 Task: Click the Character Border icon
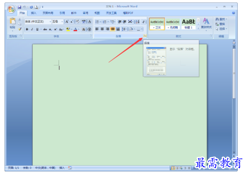coord(90,22)
